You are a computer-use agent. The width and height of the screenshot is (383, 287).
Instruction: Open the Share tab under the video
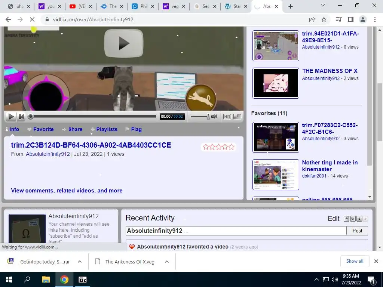tap(72, 129)
